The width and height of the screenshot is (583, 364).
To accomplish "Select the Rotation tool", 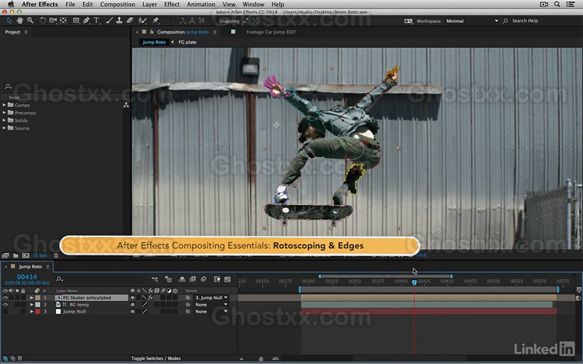I will (43, 21).
